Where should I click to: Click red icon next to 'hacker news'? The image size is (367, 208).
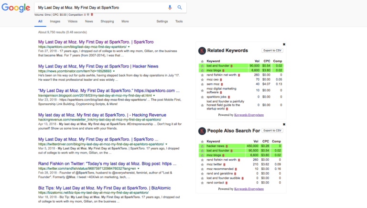coord(227,146)
